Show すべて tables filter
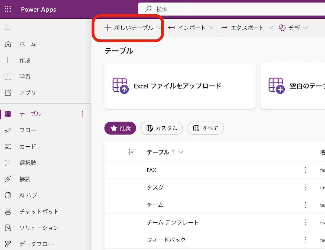The width and height of the screenshot is (325, 250). [205, 128]
